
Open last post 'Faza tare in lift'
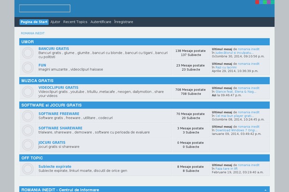[226, 168]
